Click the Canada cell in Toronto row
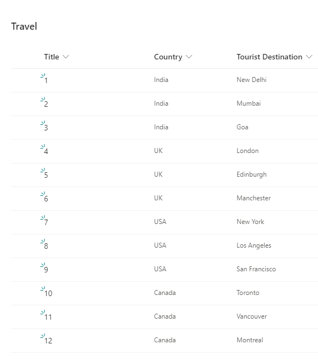The width and height of the screenshot is (318, 361). coord(165,293)
